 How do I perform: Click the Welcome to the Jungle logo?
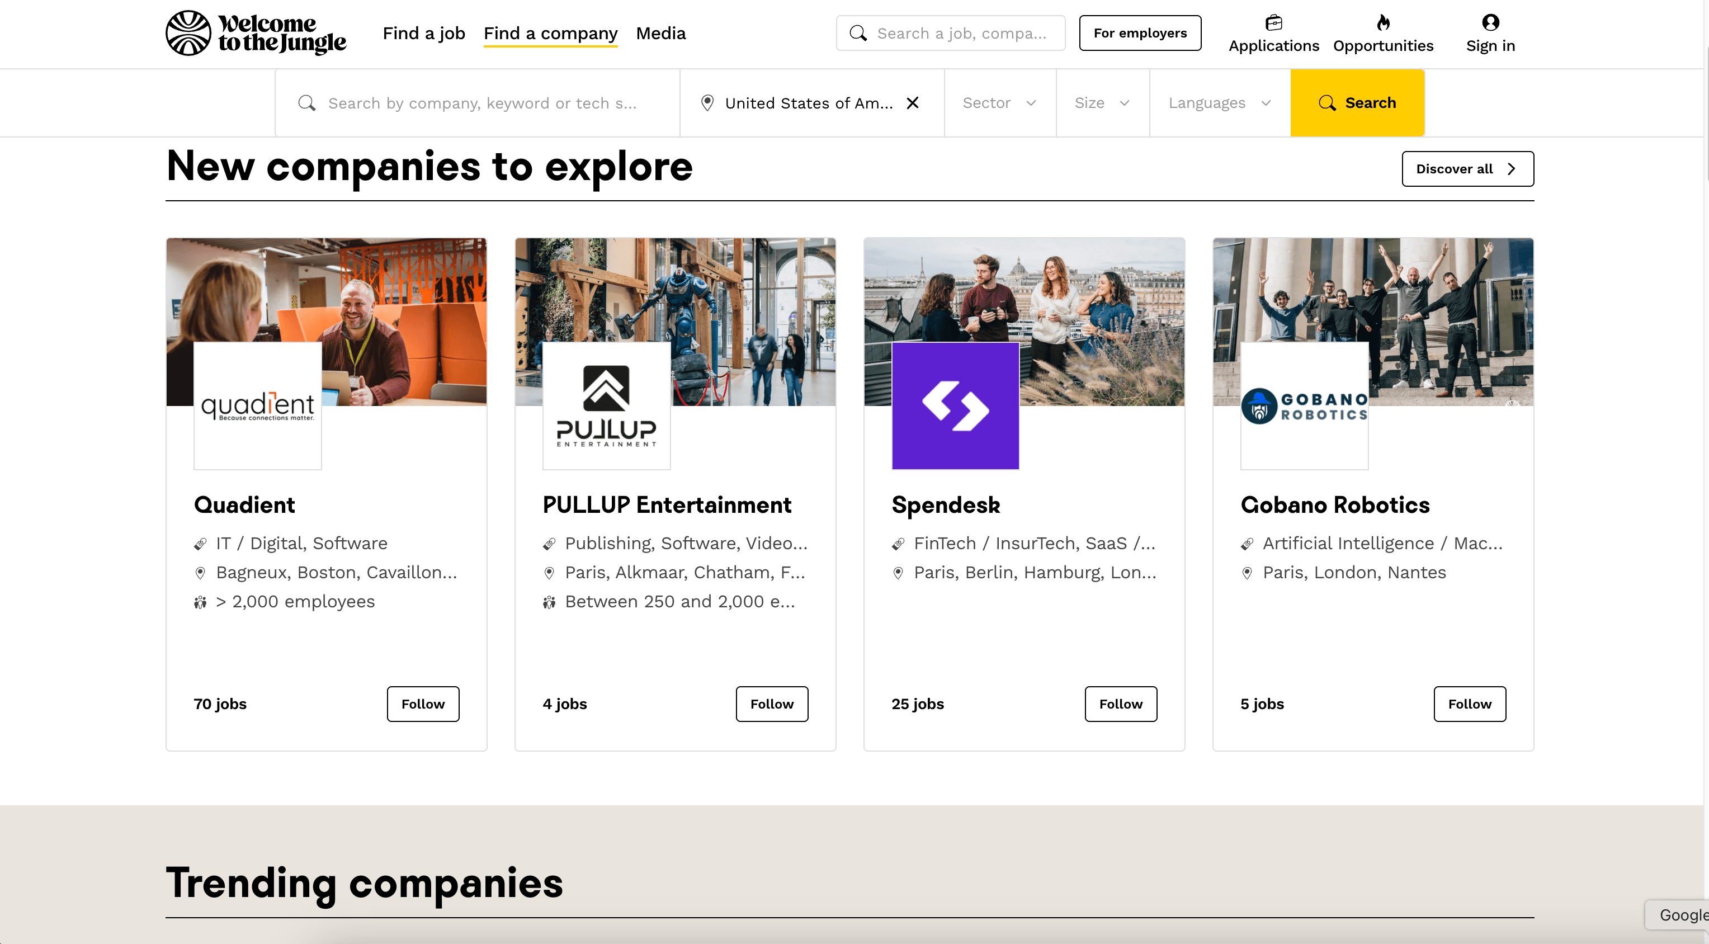pyautogui.click(x=256, y=33)
